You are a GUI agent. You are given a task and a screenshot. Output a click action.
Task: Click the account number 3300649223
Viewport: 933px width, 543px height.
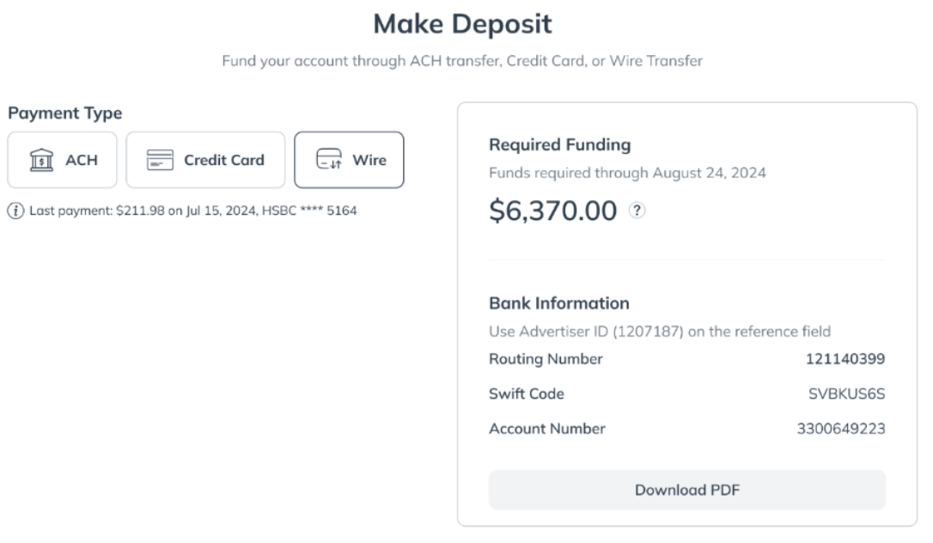[841, 429]
